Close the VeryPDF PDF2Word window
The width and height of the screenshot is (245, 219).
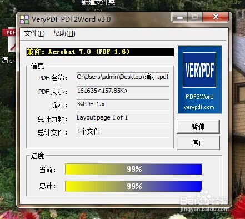pyautogui.click(x=216, y=17)
